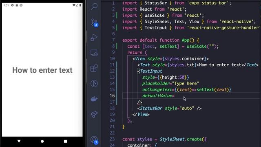Screen dimensions: 261x147
Task: Click 'useState' in the line 3 import
Action: click(154, 16)
